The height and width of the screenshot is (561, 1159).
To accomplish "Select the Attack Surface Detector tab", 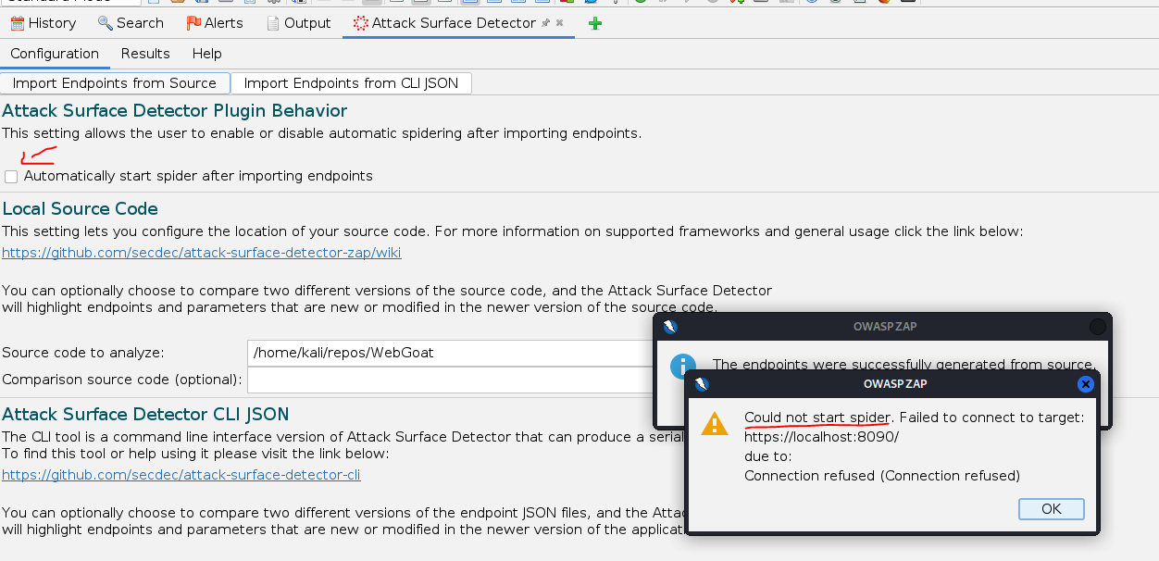I will click(x=454, y=23).
